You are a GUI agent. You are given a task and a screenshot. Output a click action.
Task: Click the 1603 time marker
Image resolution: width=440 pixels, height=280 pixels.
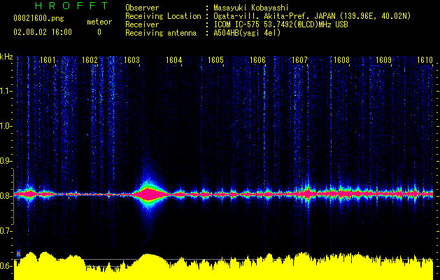pyautogui.click(x=132, y=60)
